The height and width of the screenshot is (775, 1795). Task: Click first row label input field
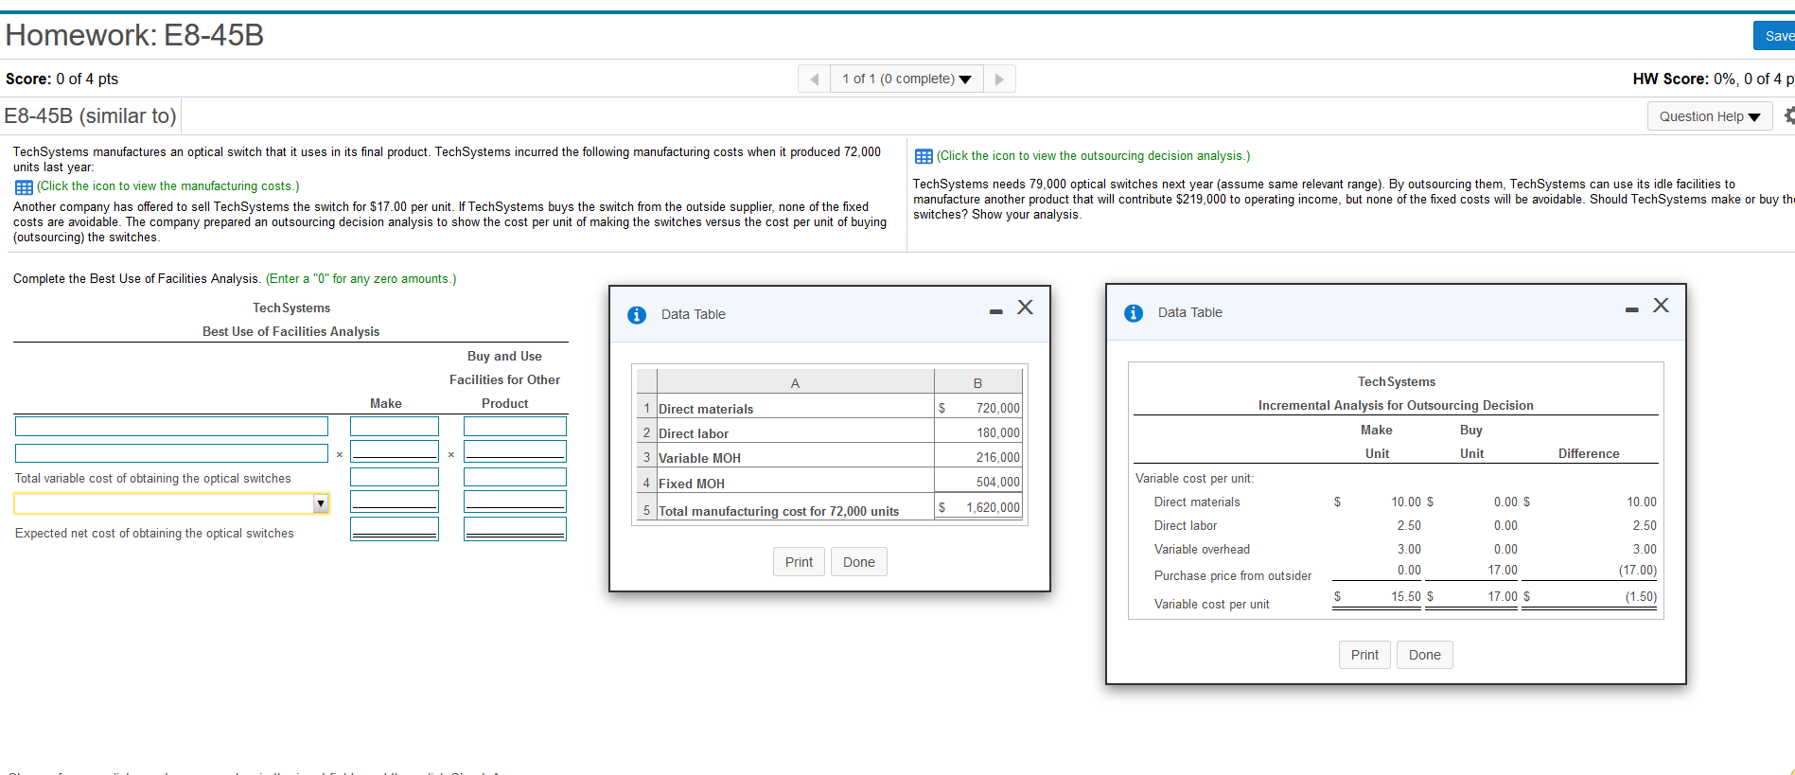171,427
